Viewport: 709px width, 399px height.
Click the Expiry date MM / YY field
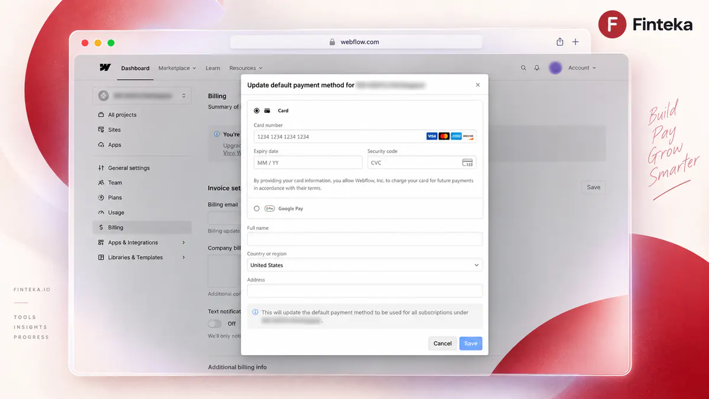308,163
